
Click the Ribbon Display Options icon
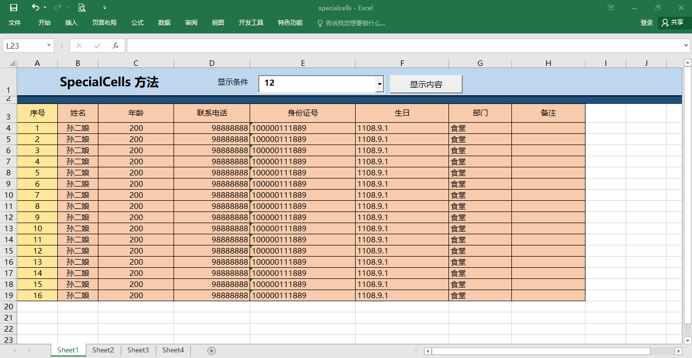coord(611,8)
